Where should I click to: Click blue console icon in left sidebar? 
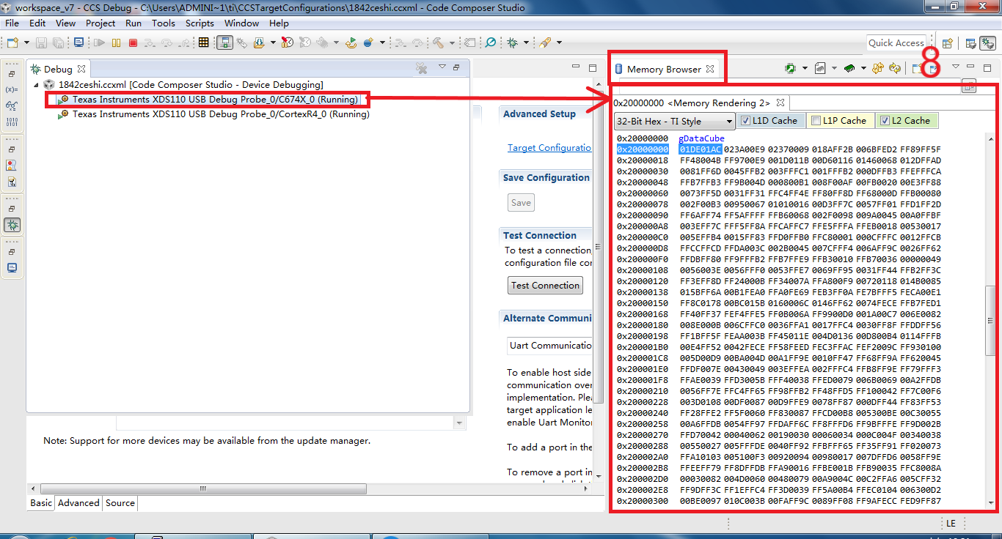pyautogui.click(x=12, y=268)
